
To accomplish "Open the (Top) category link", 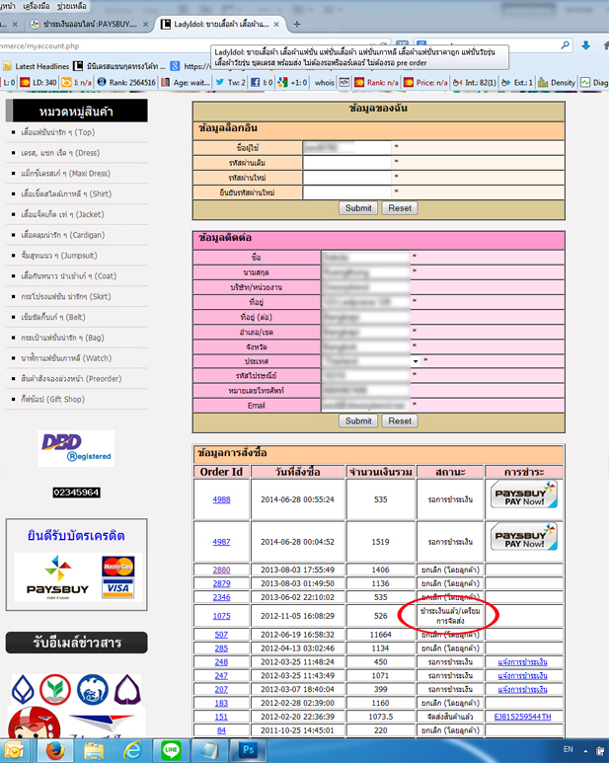I will (58, 132).
